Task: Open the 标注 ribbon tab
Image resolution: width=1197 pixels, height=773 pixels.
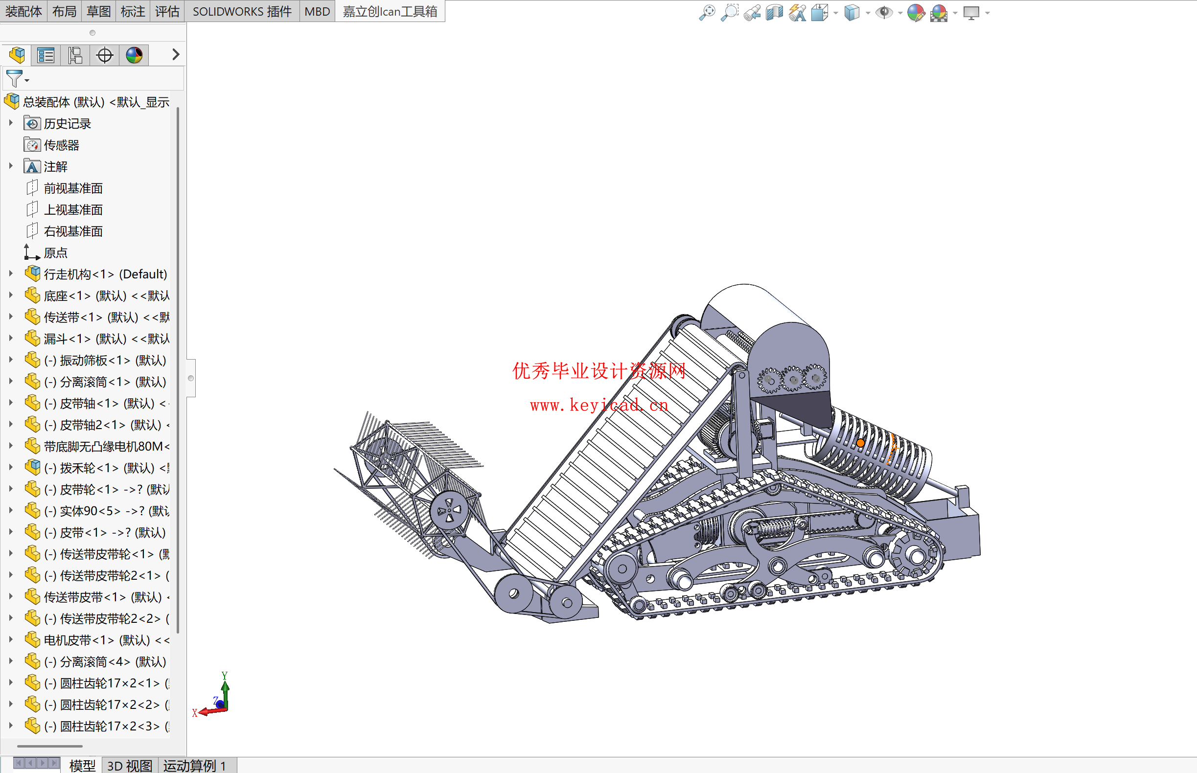Action: tap(133, 11)
